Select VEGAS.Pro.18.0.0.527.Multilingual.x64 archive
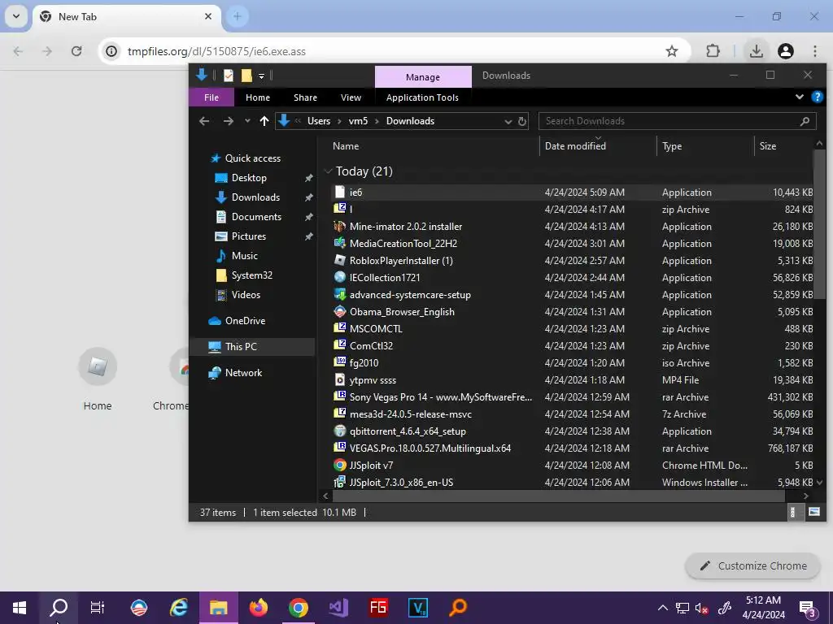The image size is (833, 624). pos(430,448)
